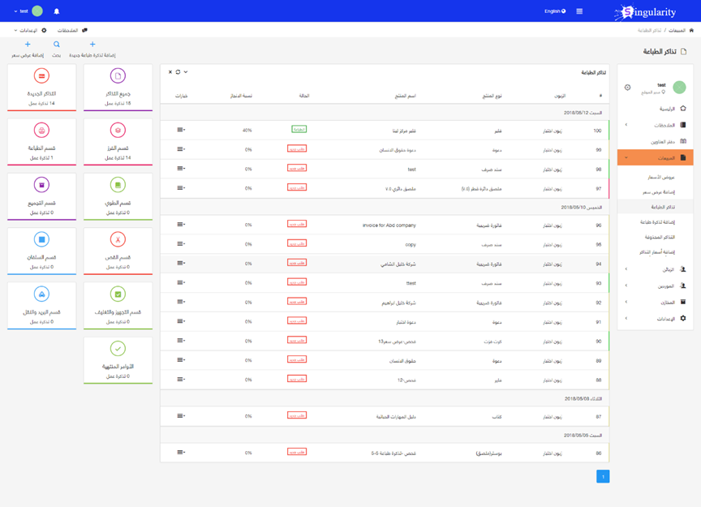
Task: Open the delivery car department card
Action: (41, 294)
